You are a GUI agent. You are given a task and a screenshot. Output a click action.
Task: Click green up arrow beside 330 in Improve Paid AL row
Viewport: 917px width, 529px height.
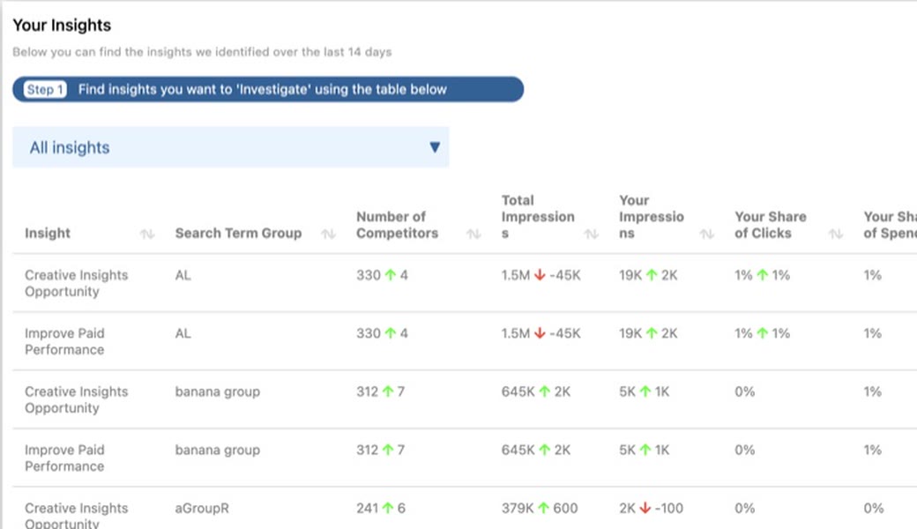(390, 333)
